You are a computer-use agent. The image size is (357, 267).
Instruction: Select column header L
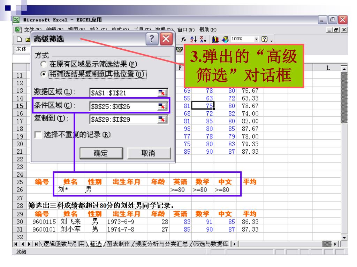pos(328,68)
